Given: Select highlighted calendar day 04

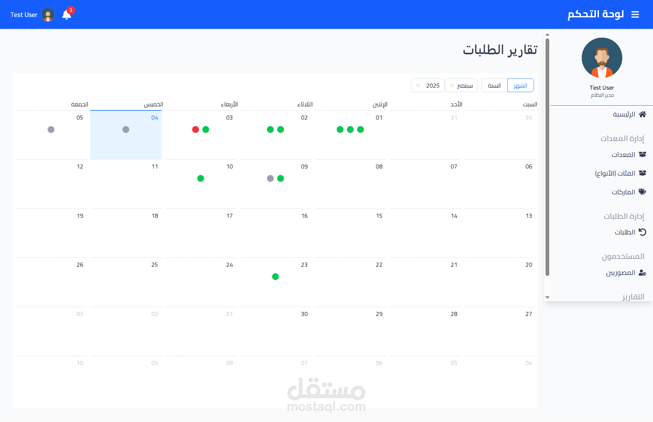Looking at the screenshot, I should click(154, 118).
